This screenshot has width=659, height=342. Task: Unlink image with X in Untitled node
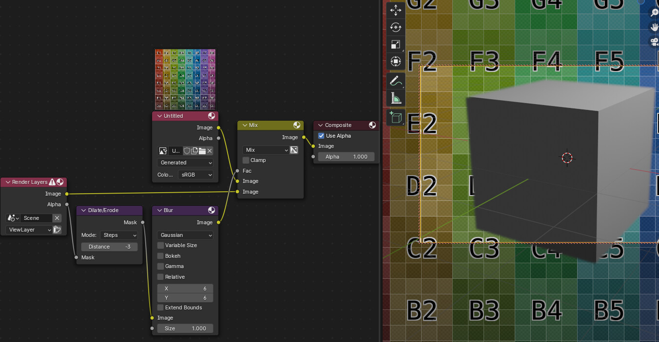tap(210, 151)
